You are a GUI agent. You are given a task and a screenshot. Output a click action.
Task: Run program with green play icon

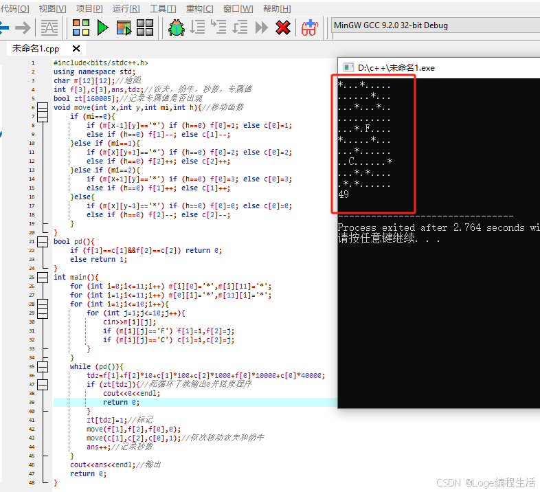[102, 27]
